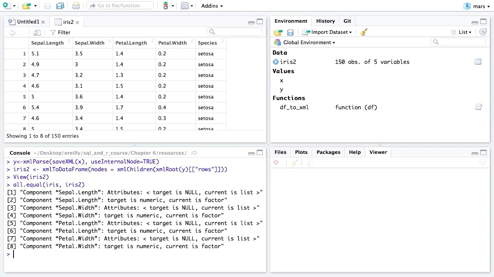This screenshot has height=277, width=494.
Task: Sort by the Sepal.Length column
Action: (x=51, y=43)
